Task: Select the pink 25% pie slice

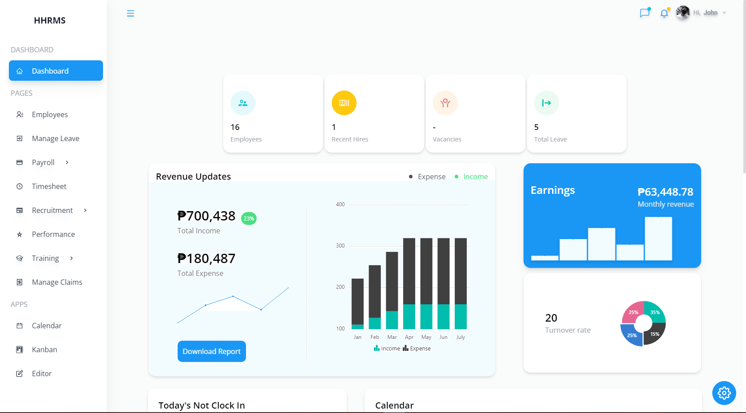Action: (634, 312)
